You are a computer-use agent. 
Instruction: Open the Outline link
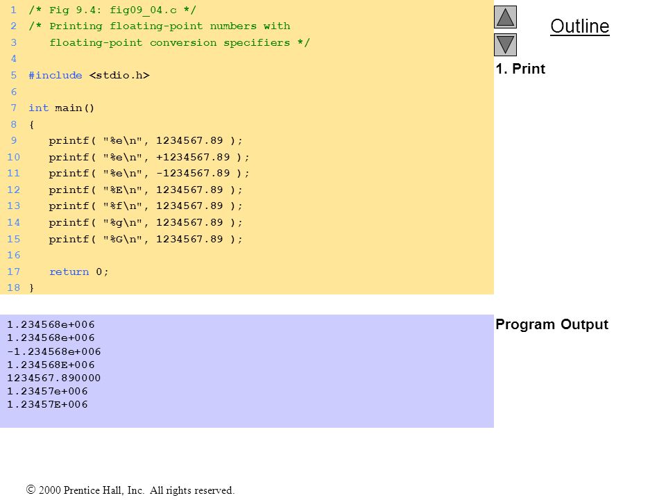tap(580, 26)
